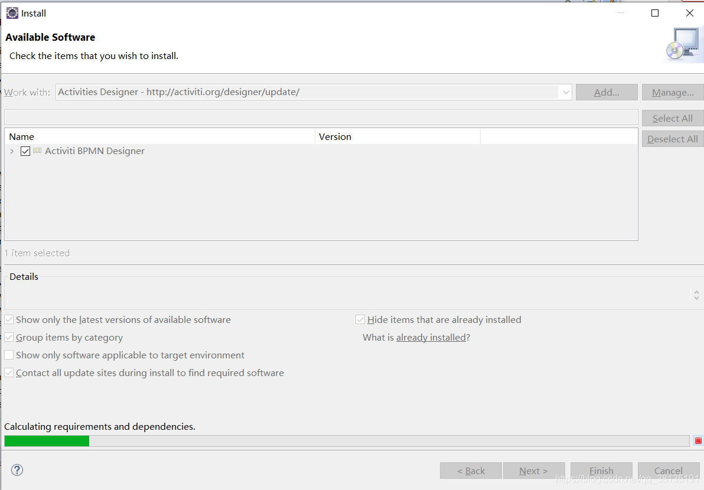This screenshot has width=704, height=490.
Task: Click the Details area scroll stepper
Action: coord(696,295)
